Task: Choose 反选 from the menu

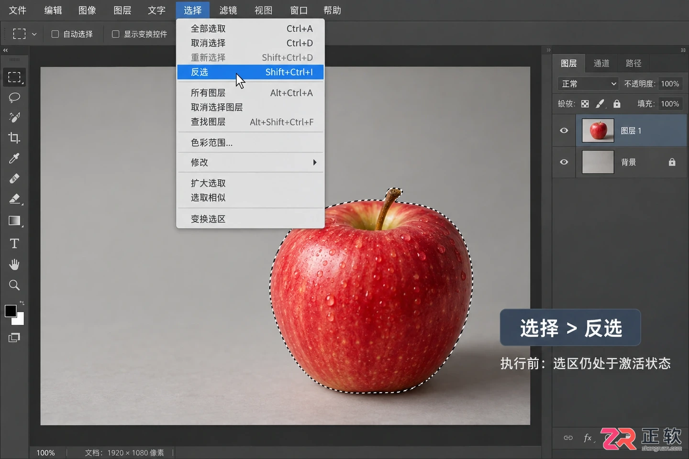Action: [251, 72]
